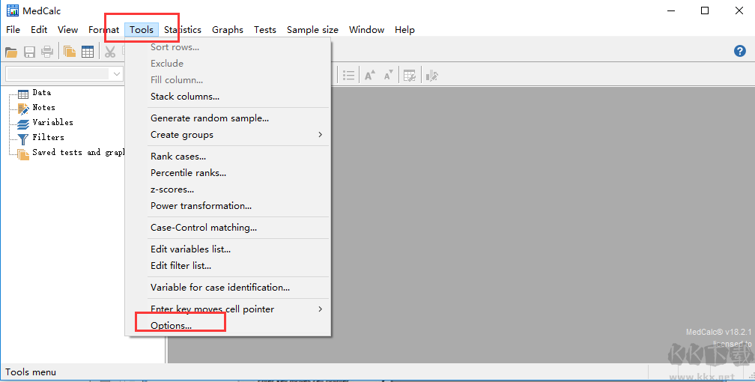This screenshot has width=755, height=382.
Task: Click the Open file folder icon
Action: point(11,52)
